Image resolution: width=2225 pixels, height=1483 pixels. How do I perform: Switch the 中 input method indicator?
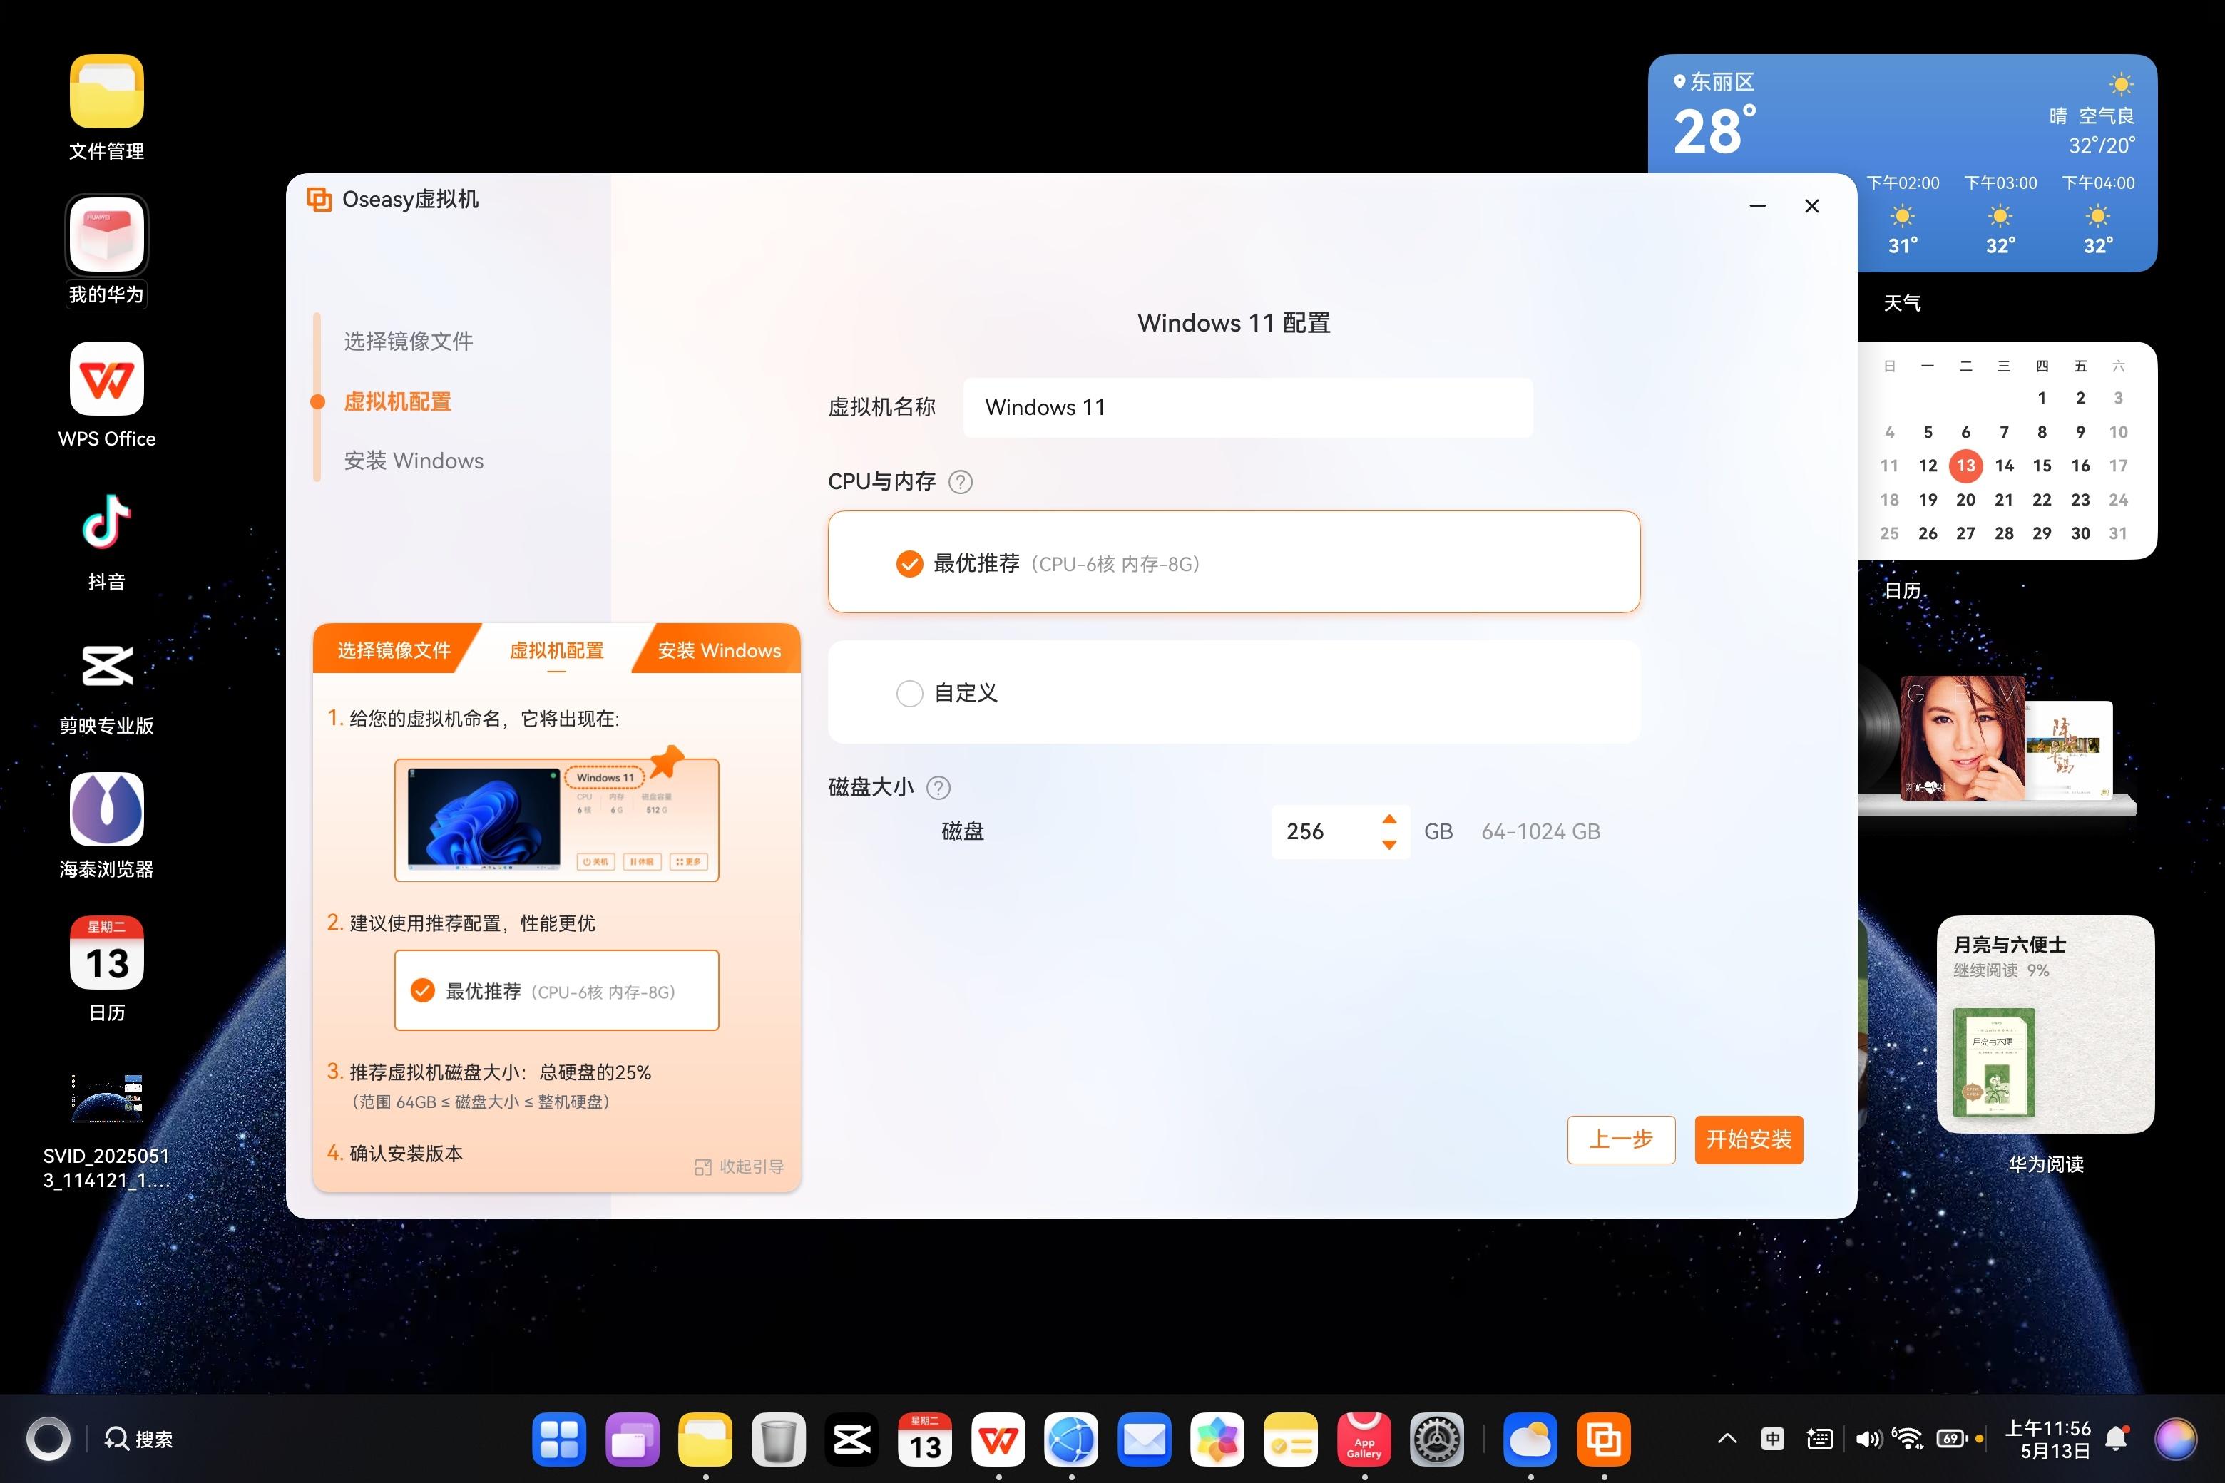[x=1772, y=1440]
